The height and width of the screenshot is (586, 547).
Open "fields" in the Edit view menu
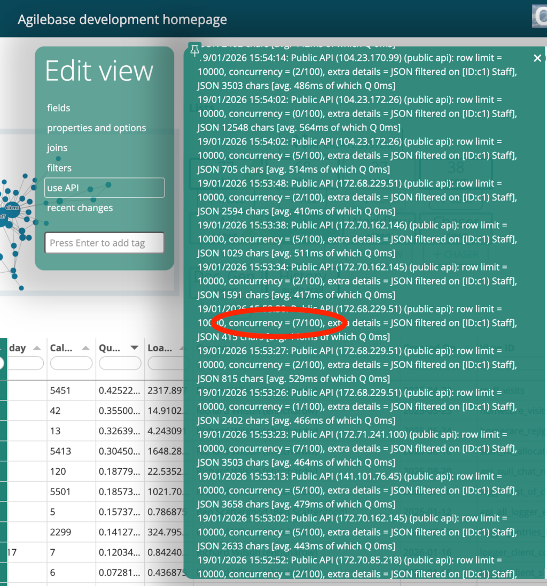pyautogui.click(x=58, y=107)
